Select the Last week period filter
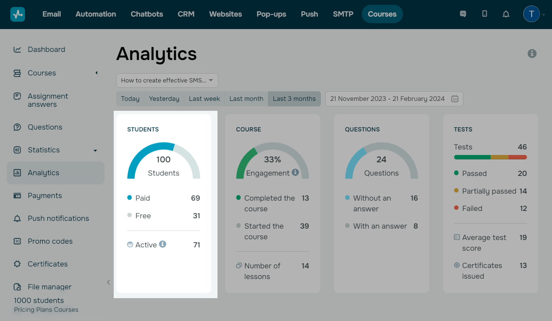Viewport: 552px width, 321px height. pos(204,99)
